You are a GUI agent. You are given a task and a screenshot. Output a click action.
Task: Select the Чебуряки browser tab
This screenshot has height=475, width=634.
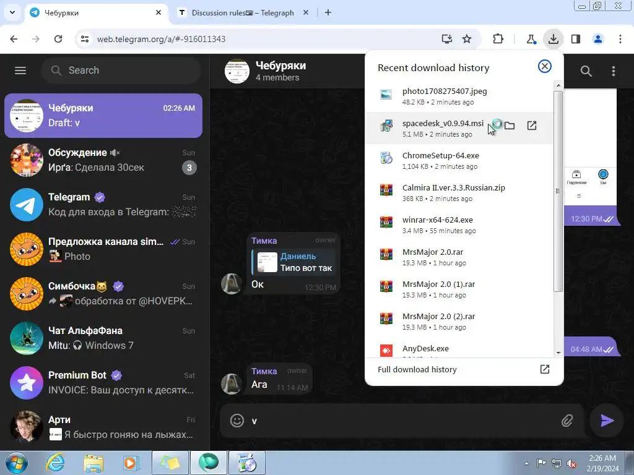click(96, 13)
